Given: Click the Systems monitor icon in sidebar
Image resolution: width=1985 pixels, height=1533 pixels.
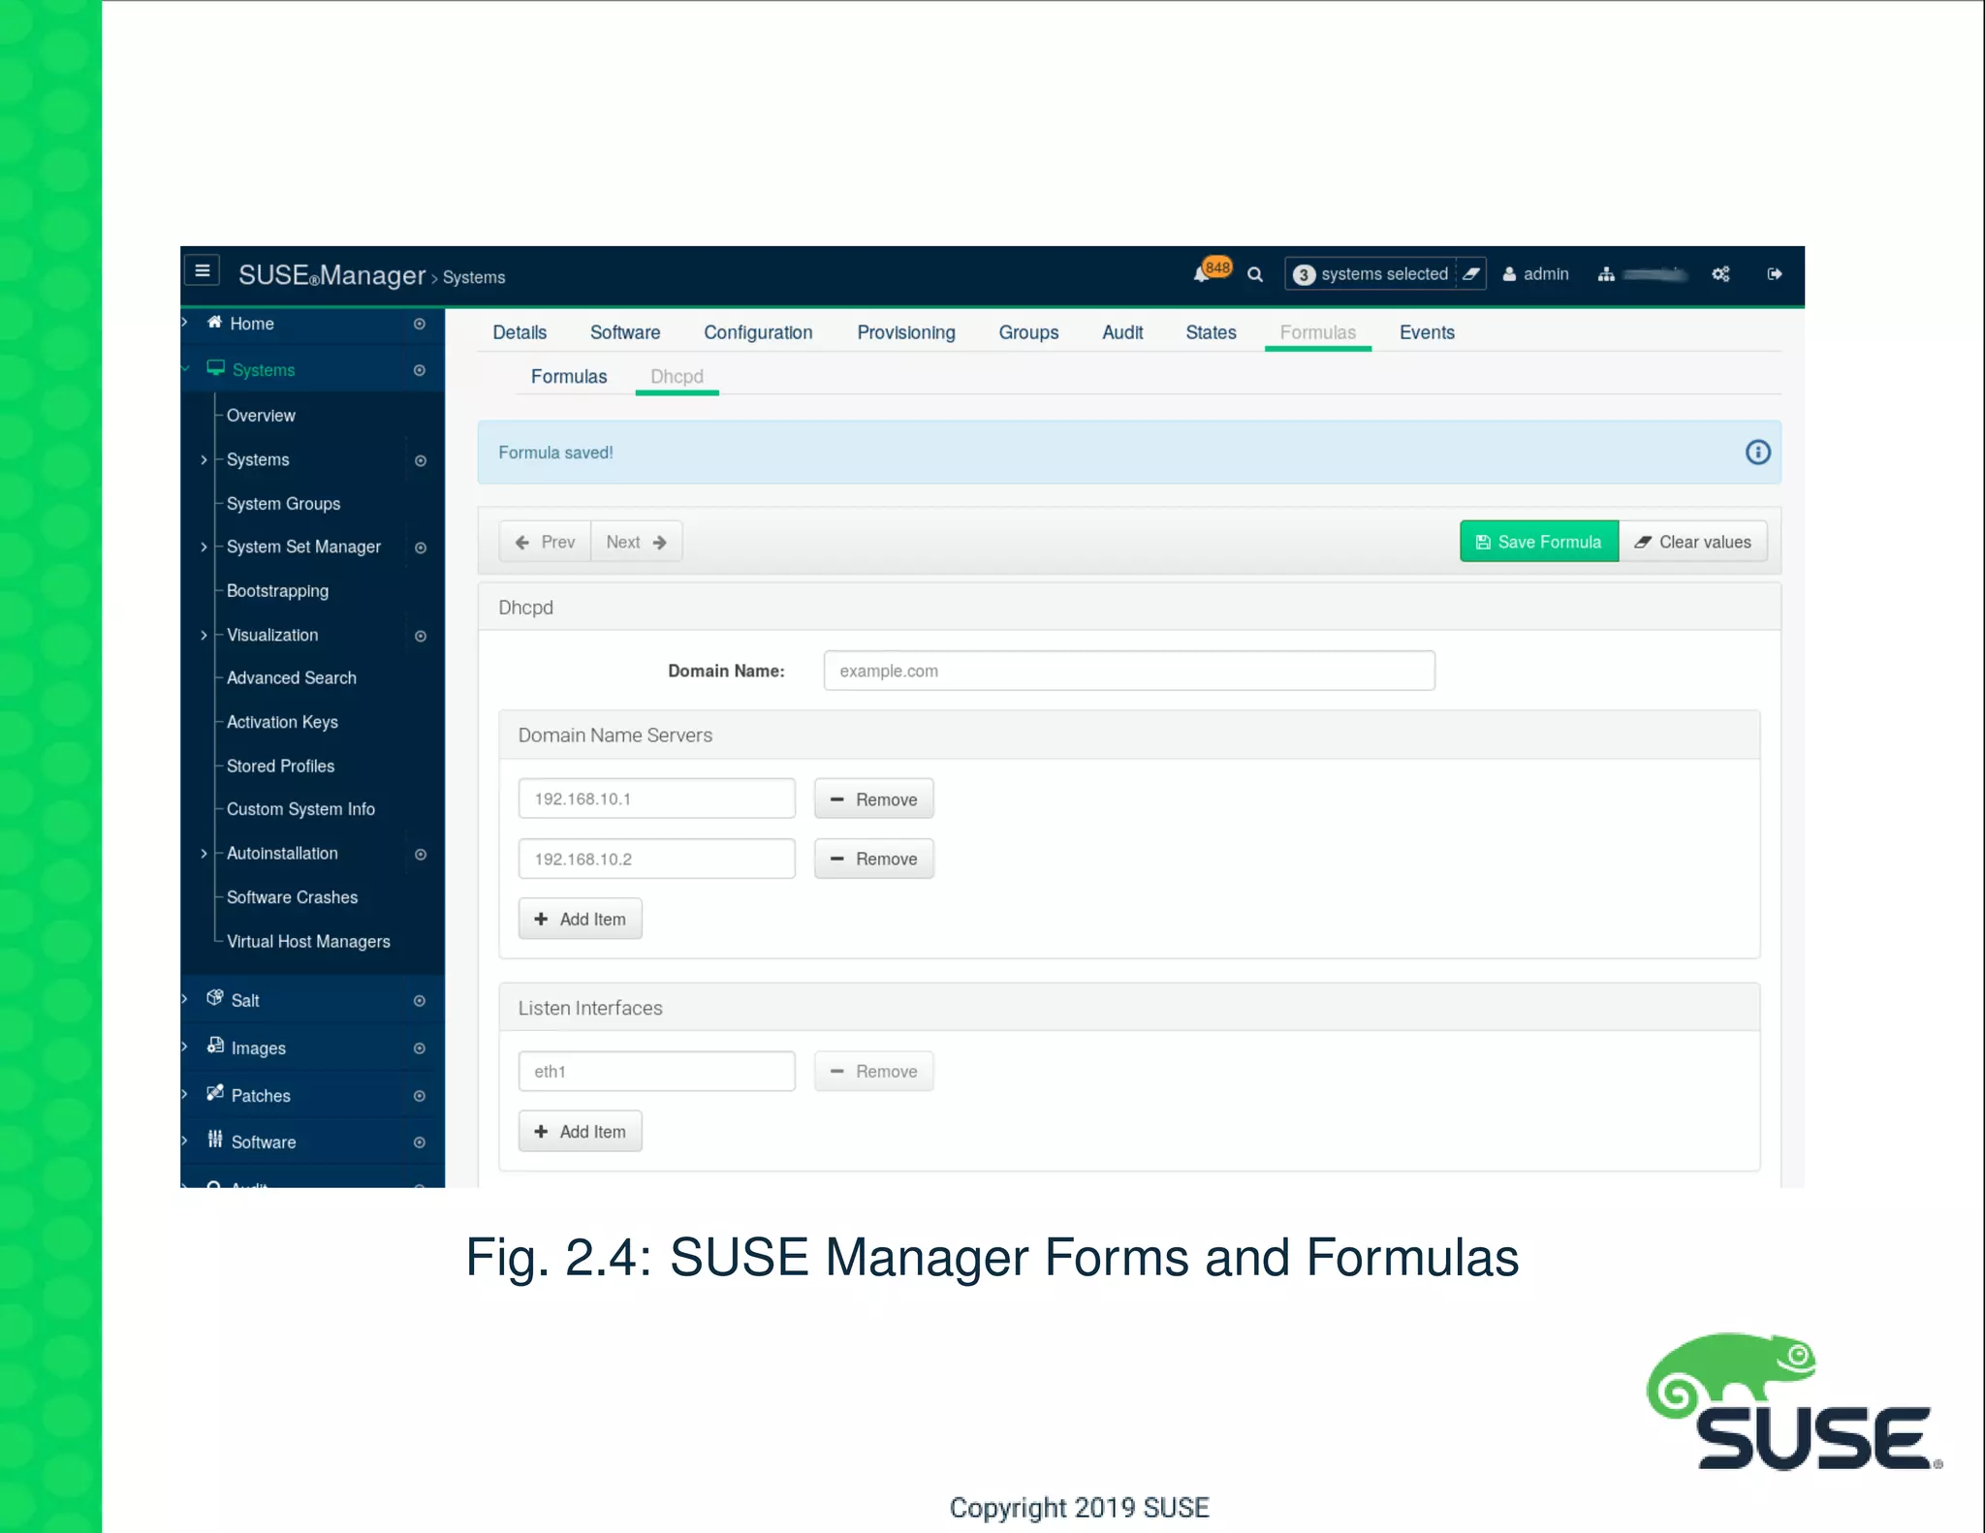Looking at the screenshot, I should tap(215, 368).
